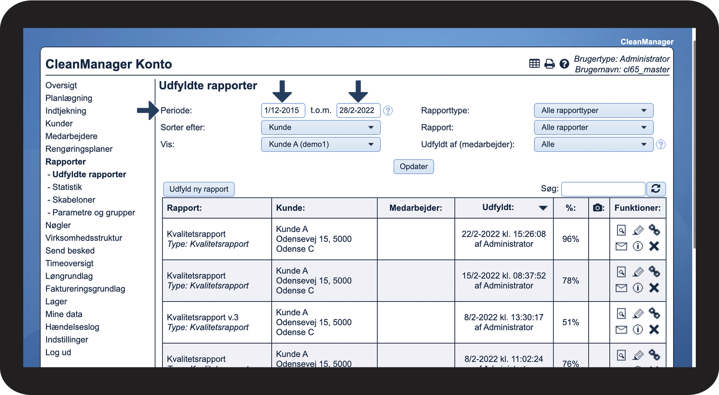Click the Søg search input field
This screenshot has height=395, width=719.
point(603,189)
